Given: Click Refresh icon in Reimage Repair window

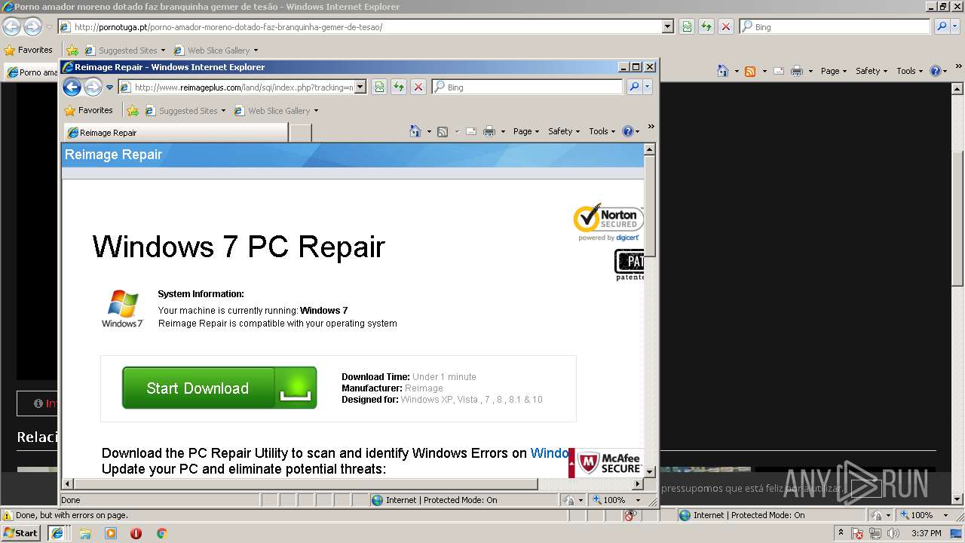Looking at the screenshot, I should click(x=399, y=87).
